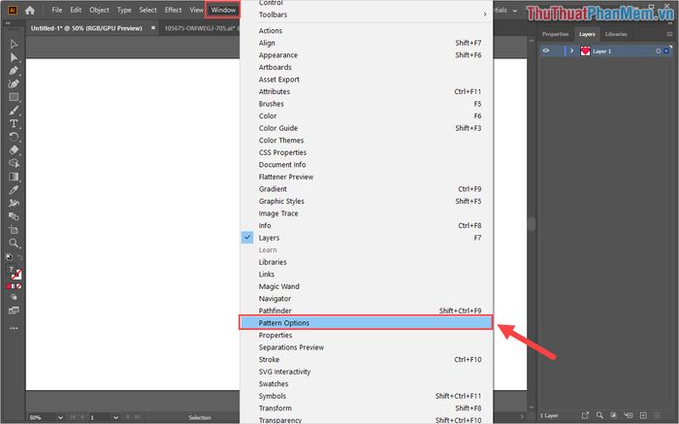This screenshot has width=679, height=424.
Task: Select the Type tool
Action: point(14,124)
